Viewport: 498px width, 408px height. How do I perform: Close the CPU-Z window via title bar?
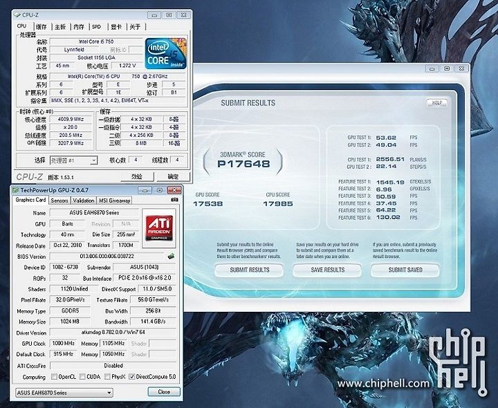183,15
